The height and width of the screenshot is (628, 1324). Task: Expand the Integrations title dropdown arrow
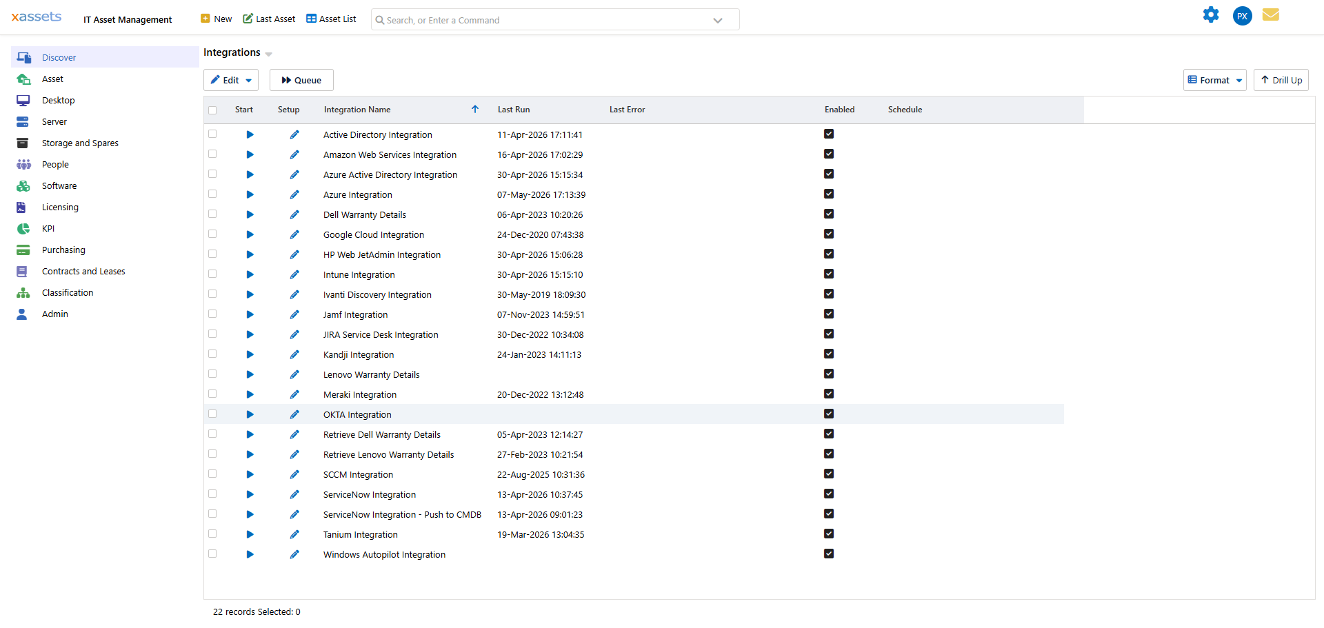(268, 54)
